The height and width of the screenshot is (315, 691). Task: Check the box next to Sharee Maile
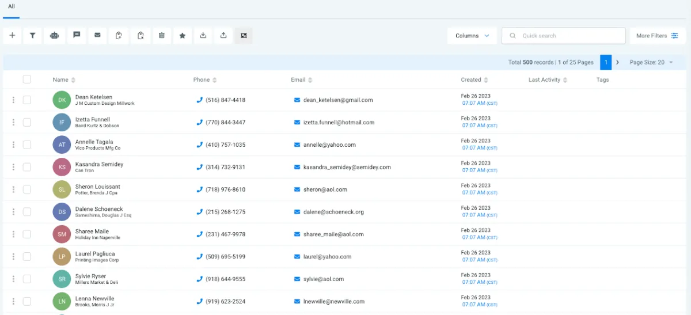(27, 234)
